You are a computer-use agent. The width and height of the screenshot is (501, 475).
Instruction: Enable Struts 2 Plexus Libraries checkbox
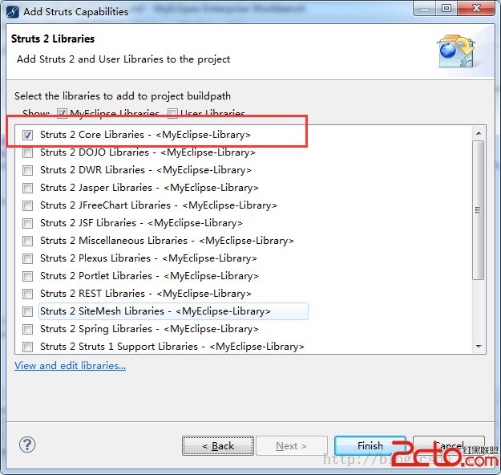click(x=28, y=258)
